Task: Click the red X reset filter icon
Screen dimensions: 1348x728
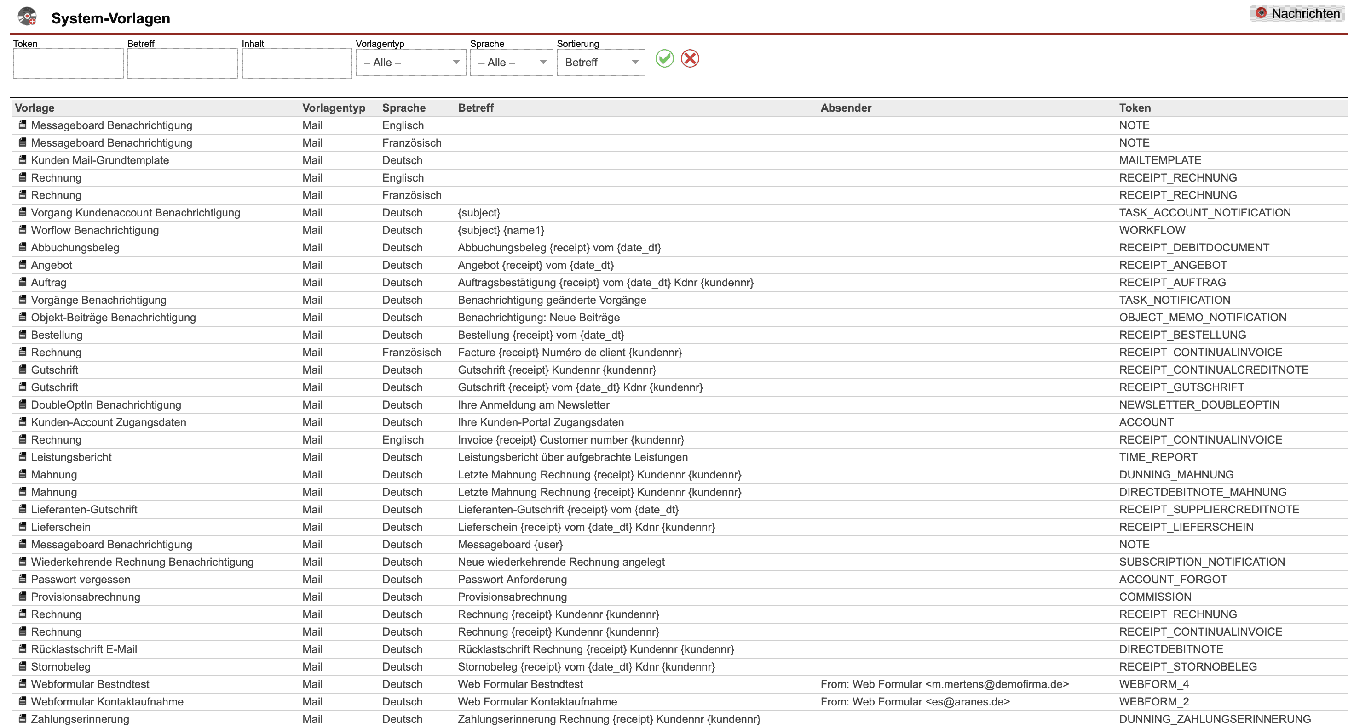Action: click(x=690, y=58)
